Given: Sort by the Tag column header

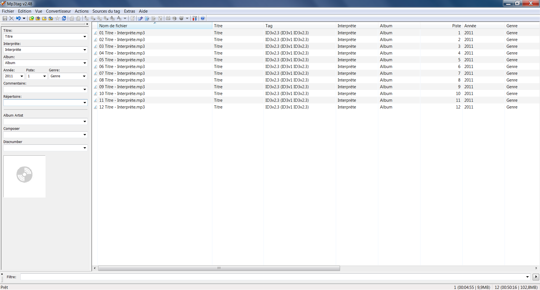Looking at the screenshot, I should [x=300, y=26].
